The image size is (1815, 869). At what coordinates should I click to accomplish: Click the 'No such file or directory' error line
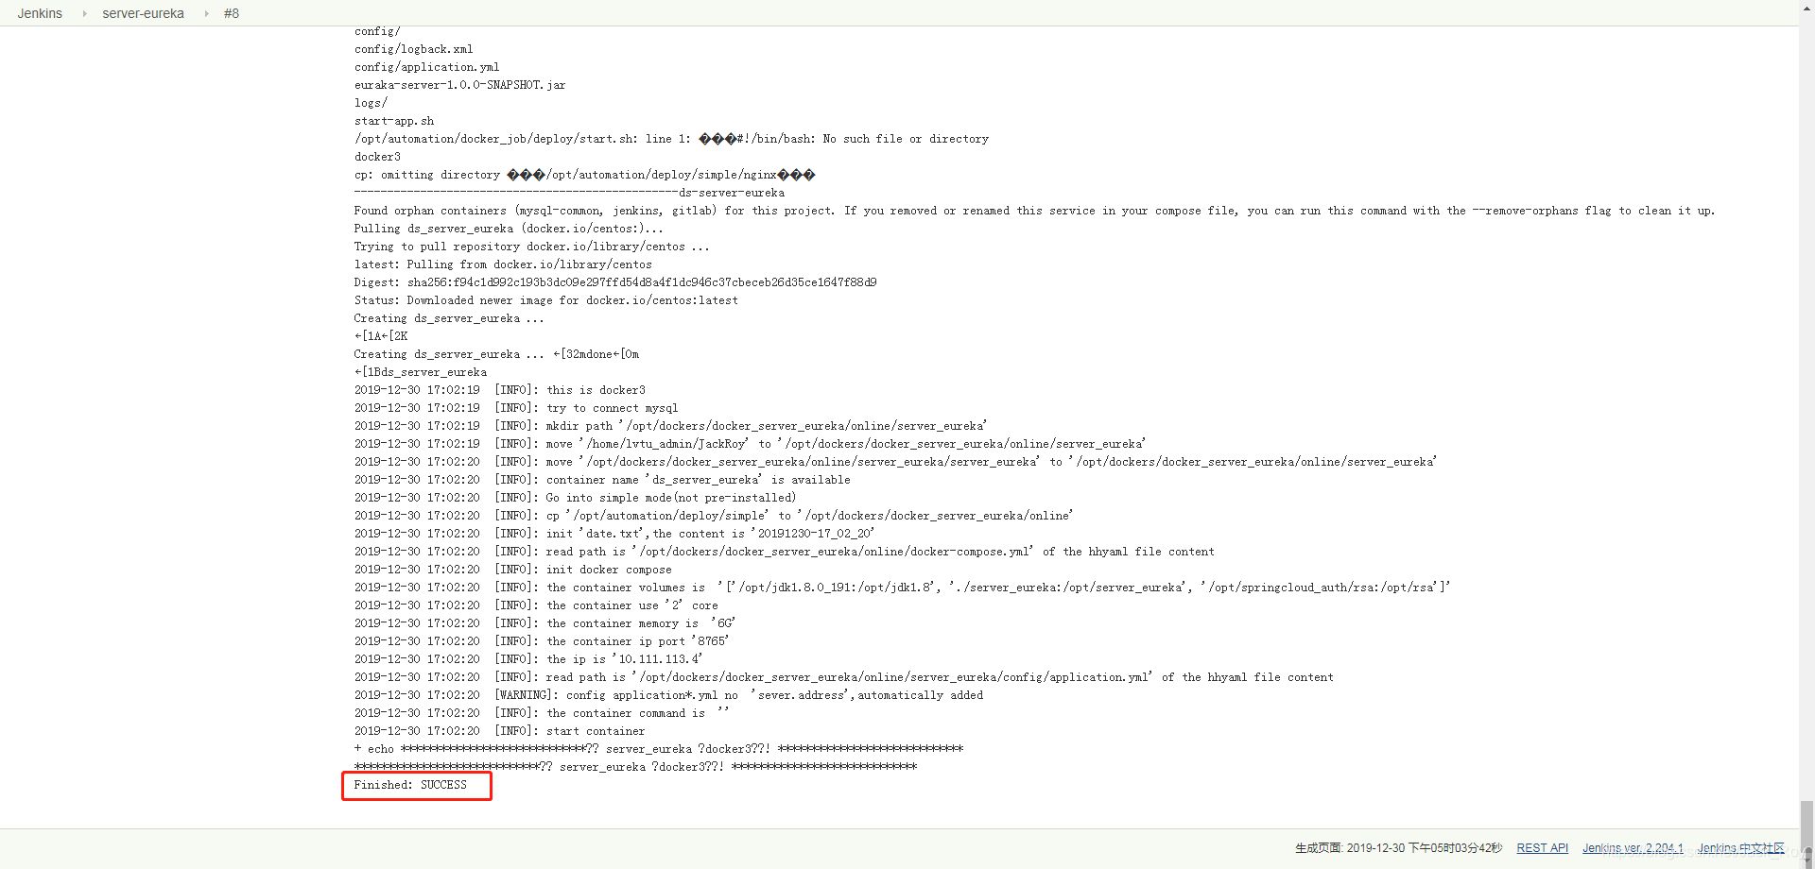[671, 139]
